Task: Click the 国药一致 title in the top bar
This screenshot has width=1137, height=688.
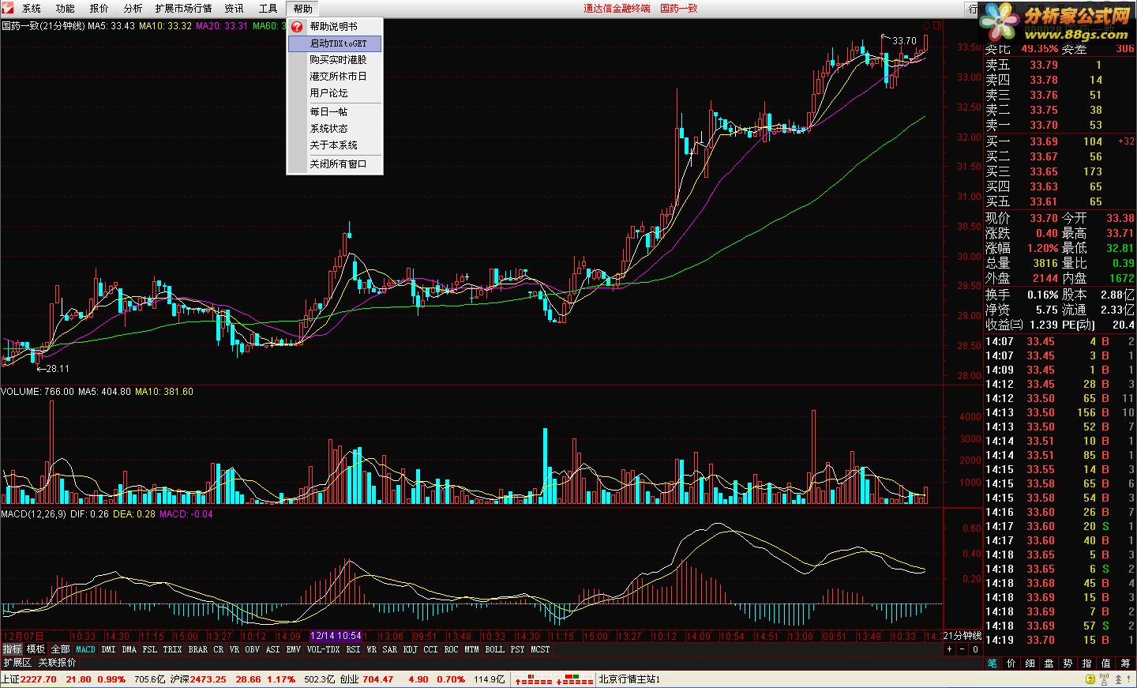Action: [679, 9]
